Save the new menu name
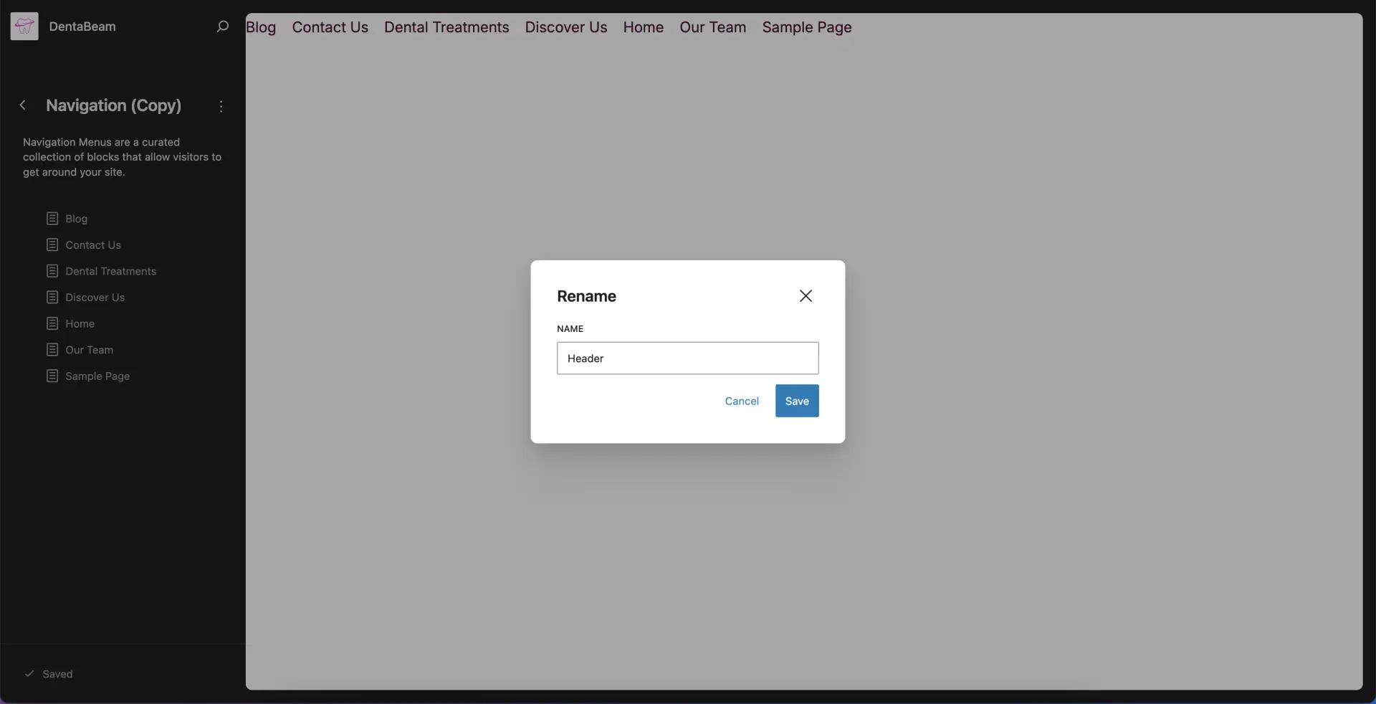The image size is (1376, 704). point(797,401)
